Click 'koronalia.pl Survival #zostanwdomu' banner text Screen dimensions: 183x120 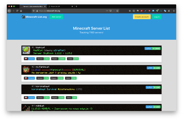tap(53, 89)
